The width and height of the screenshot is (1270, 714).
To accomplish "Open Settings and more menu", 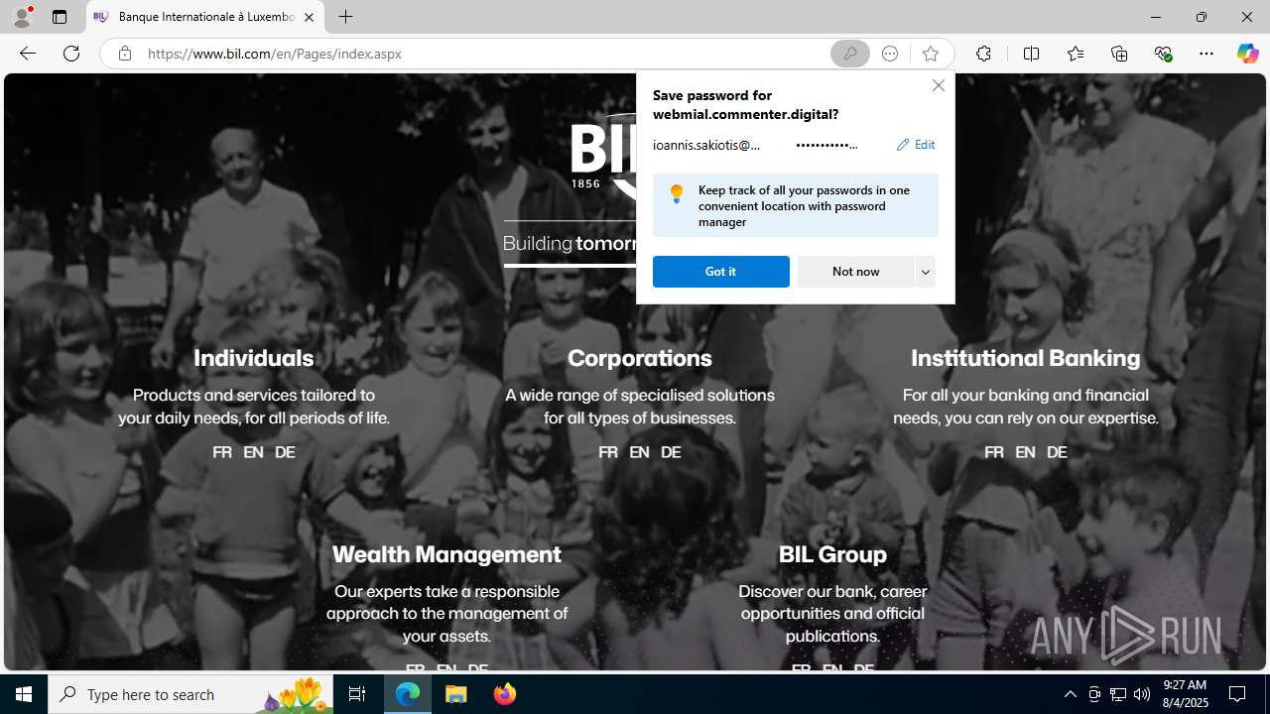I will click(1206, 54).
